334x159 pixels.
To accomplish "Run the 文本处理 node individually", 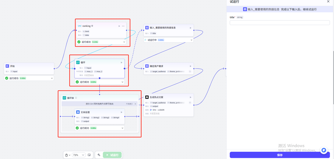I will (121, 112).
